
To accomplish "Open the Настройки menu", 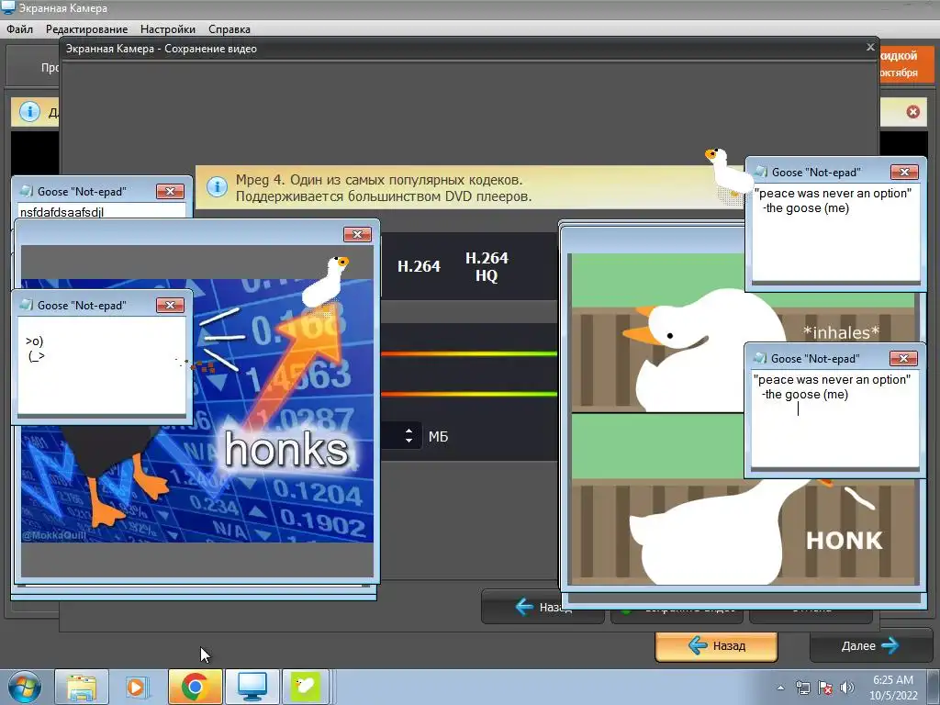I will tap(168, 28).
